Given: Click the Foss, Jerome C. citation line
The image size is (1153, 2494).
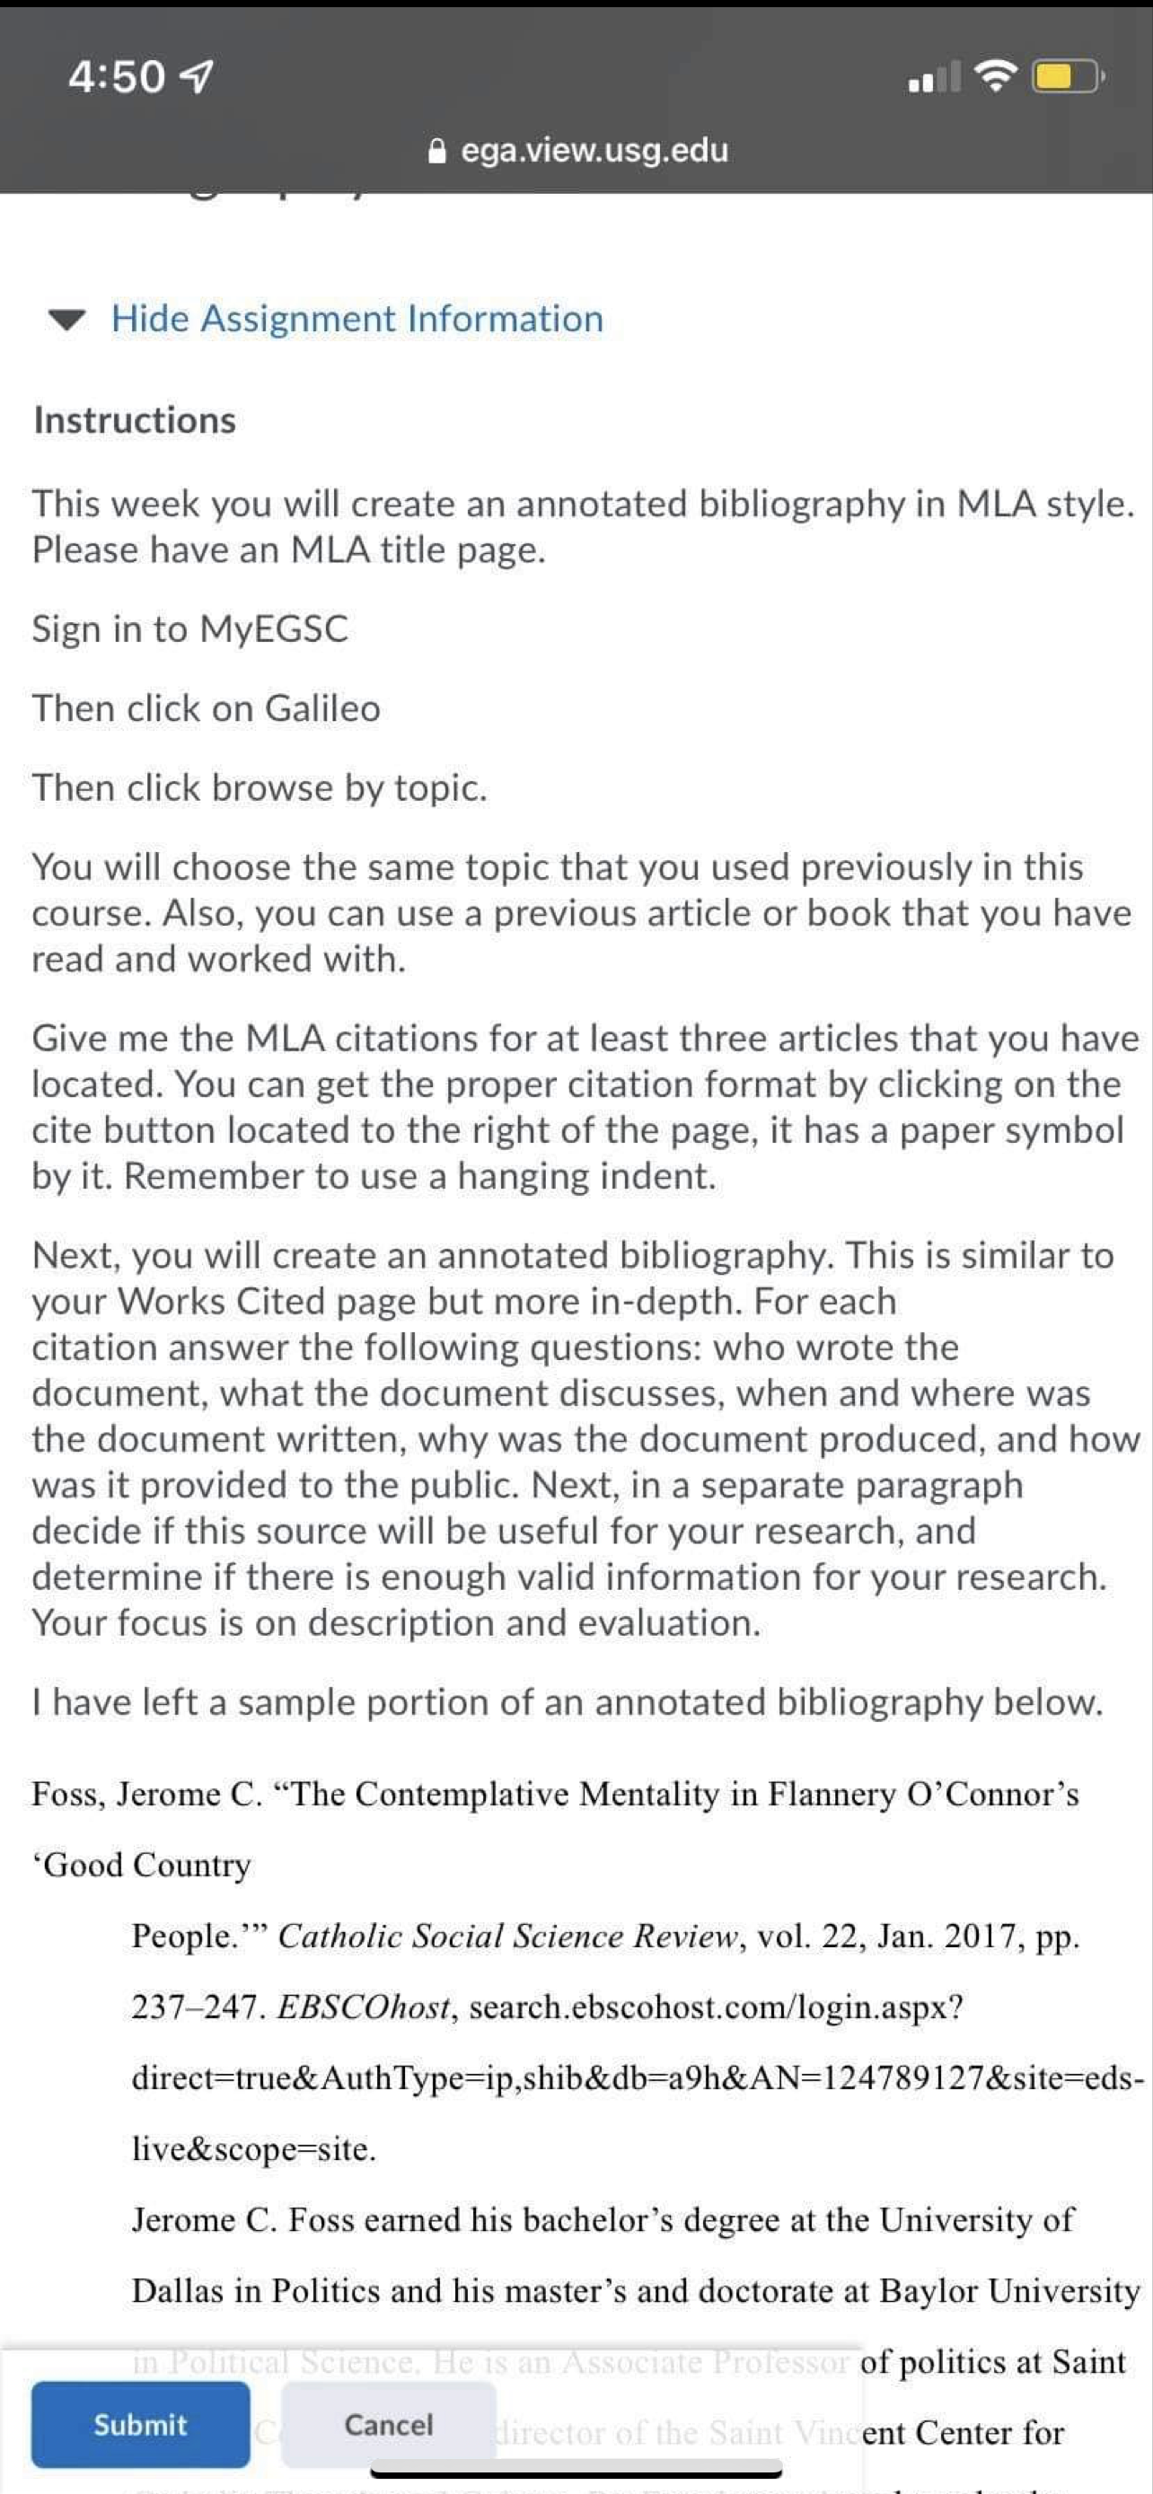Looking at the screenshot, I should (x=556, y=1794).
